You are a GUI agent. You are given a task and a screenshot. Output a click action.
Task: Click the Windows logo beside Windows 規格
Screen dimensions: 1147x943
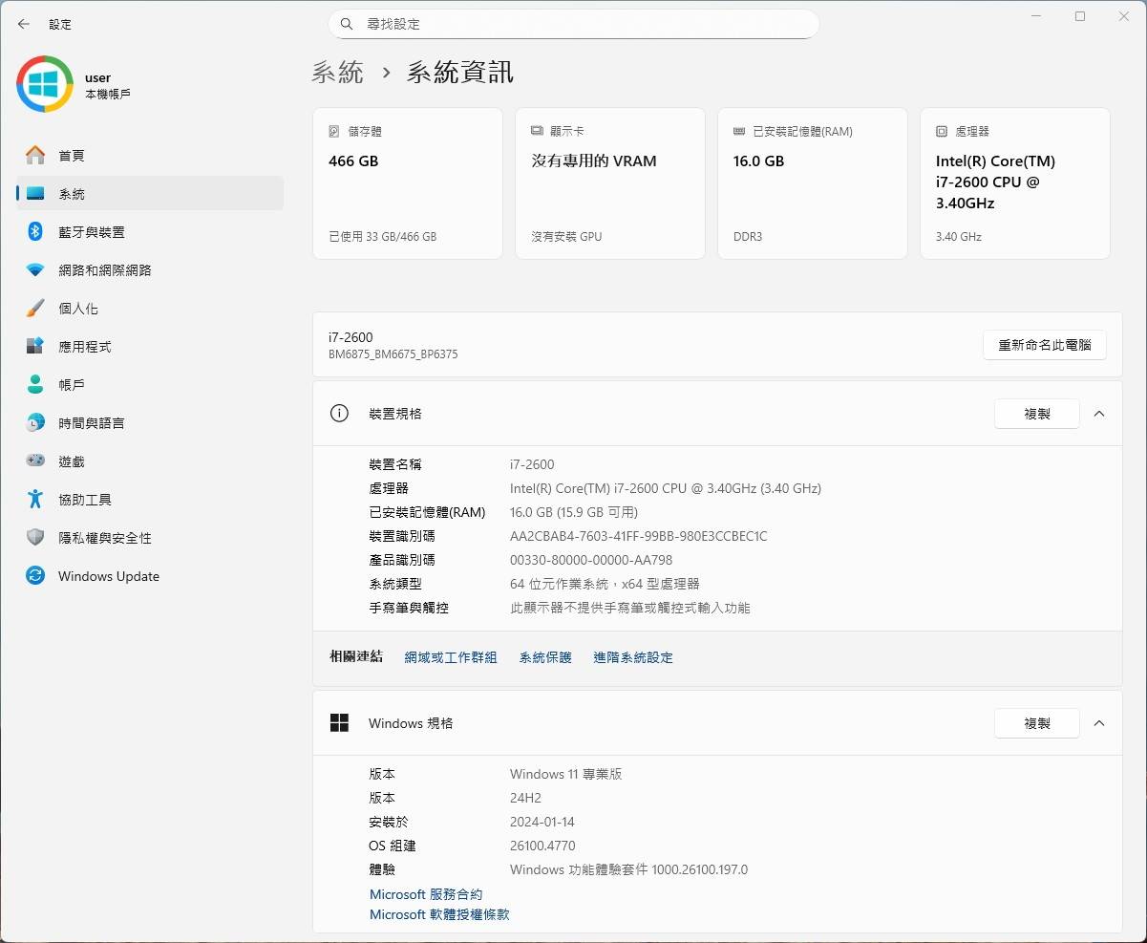pyautogui.click(x=339, y=723)
